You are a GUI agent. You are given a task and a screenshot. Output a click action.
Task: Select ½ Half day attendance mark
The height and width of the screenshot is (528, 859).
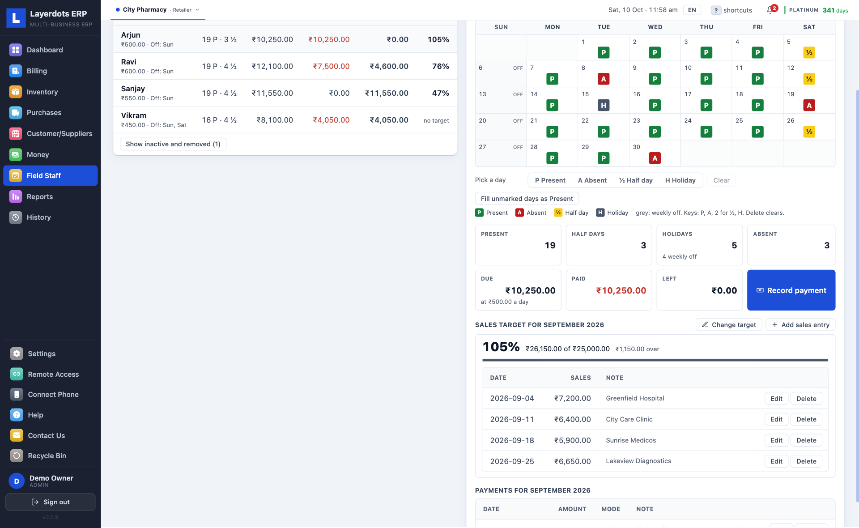point(636,180)
